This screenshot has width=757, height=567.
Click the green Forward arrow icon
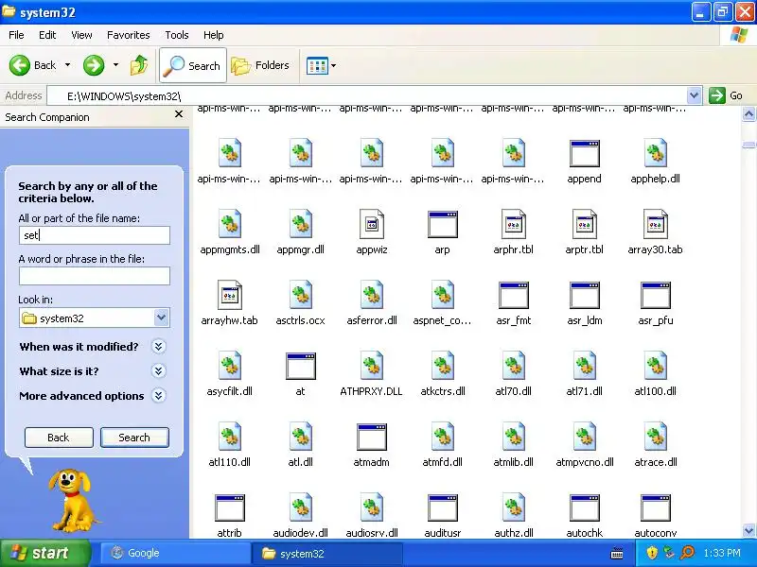point(94,65)
